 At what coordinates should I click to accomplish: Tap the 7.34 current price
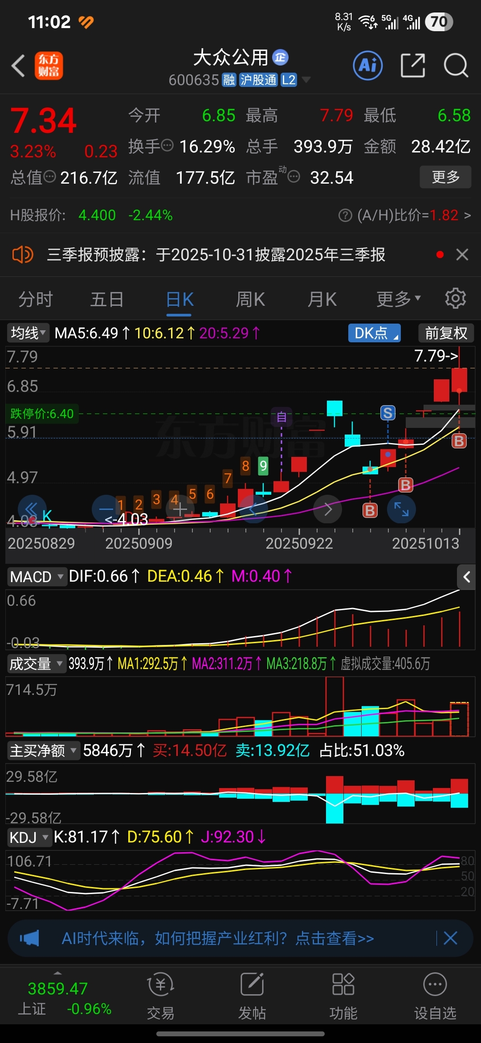pos(43,120)
